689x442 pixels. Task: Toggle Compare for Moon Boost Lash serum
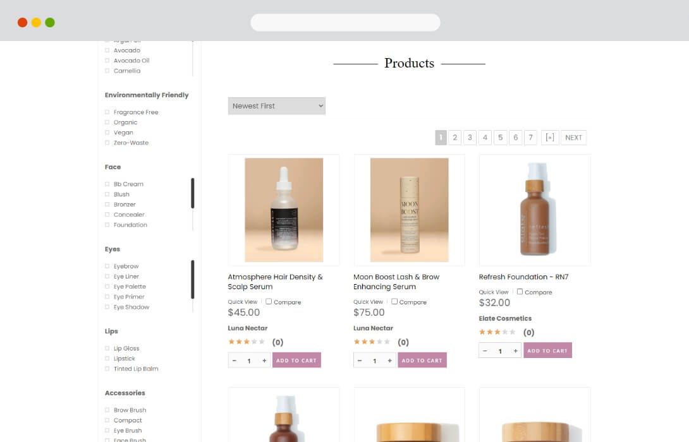[394, 302]
